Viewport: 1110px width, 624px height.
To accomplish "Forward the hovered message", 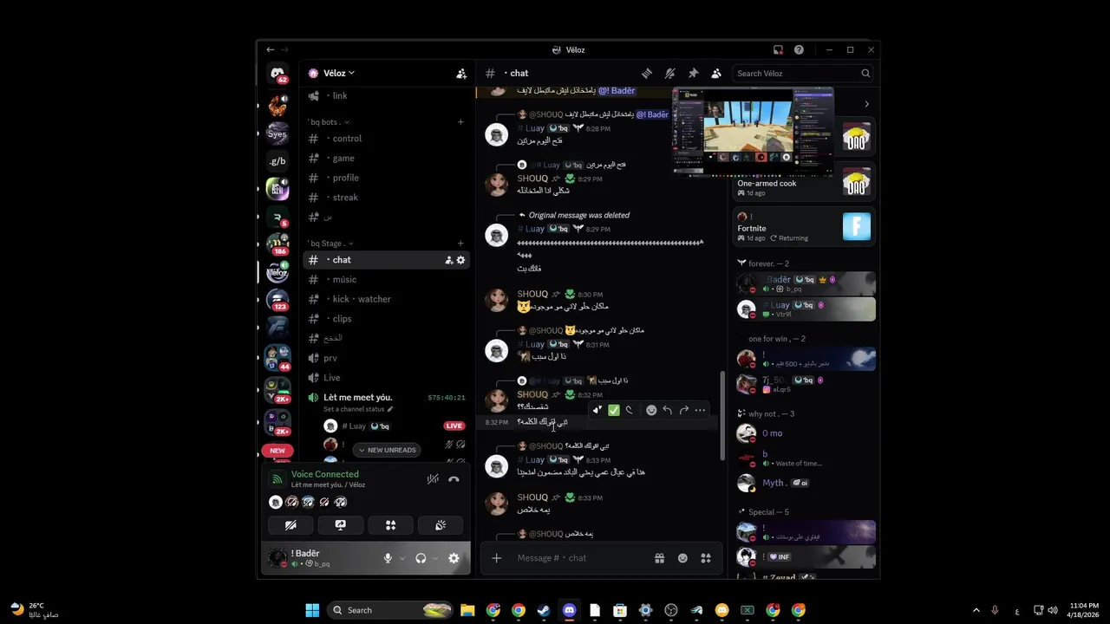I will (x=683, y=410).
